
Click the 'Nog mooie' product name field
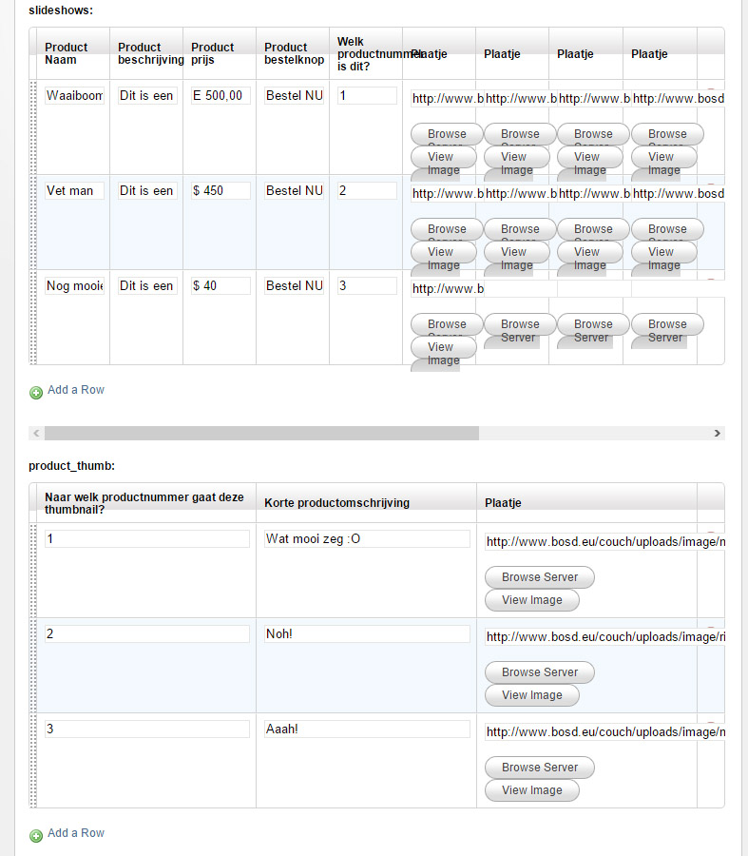[74, 285]
